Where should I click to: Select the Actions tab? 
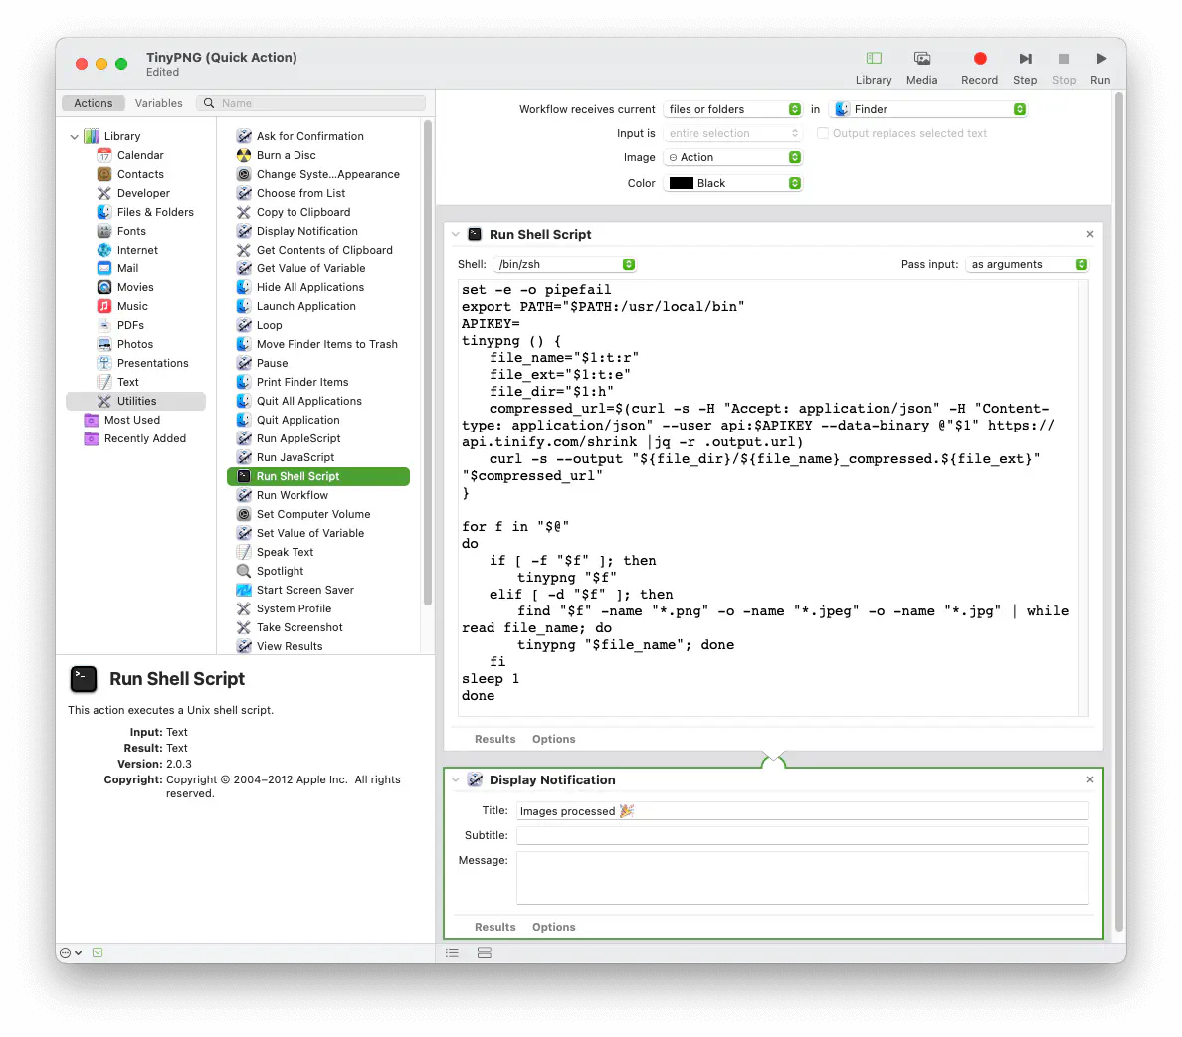pyautogui.click(x=94, y=103)
